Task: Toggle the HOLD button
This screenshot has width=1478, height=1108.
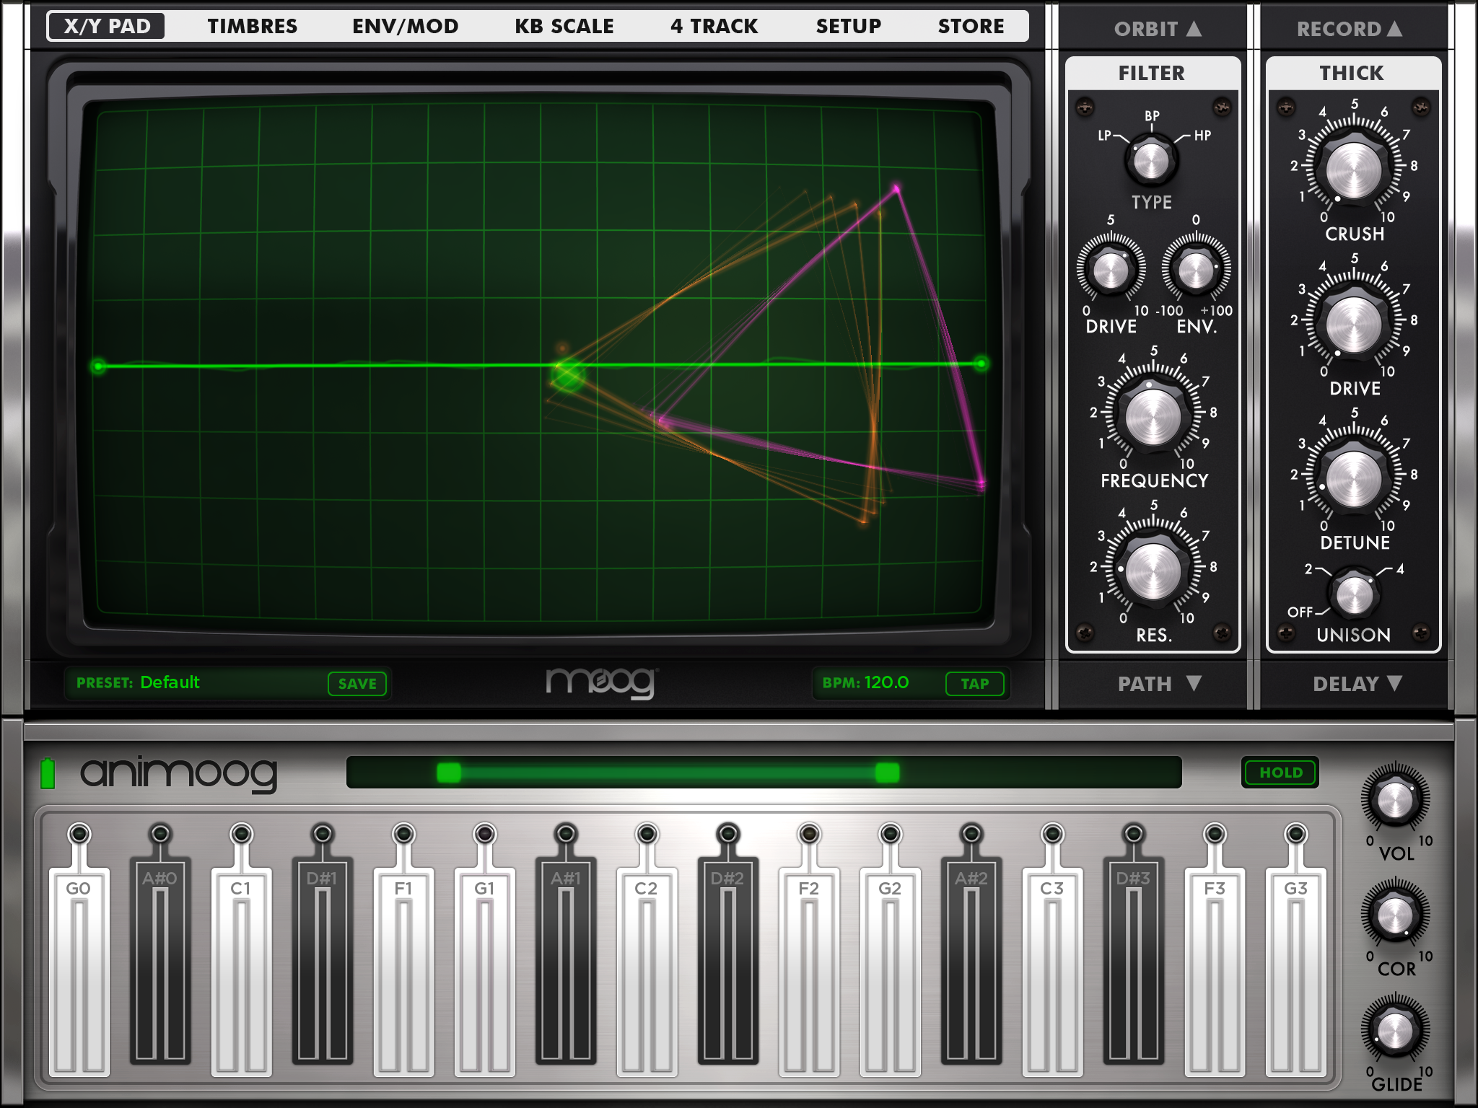Action: point(1281,773)
